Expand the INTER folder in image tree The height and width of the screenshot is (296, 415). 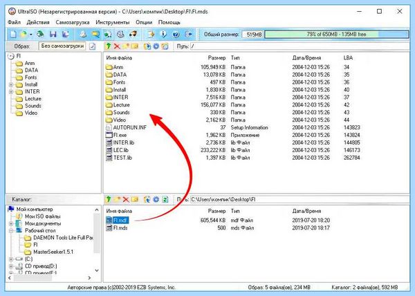click(11, 92)
